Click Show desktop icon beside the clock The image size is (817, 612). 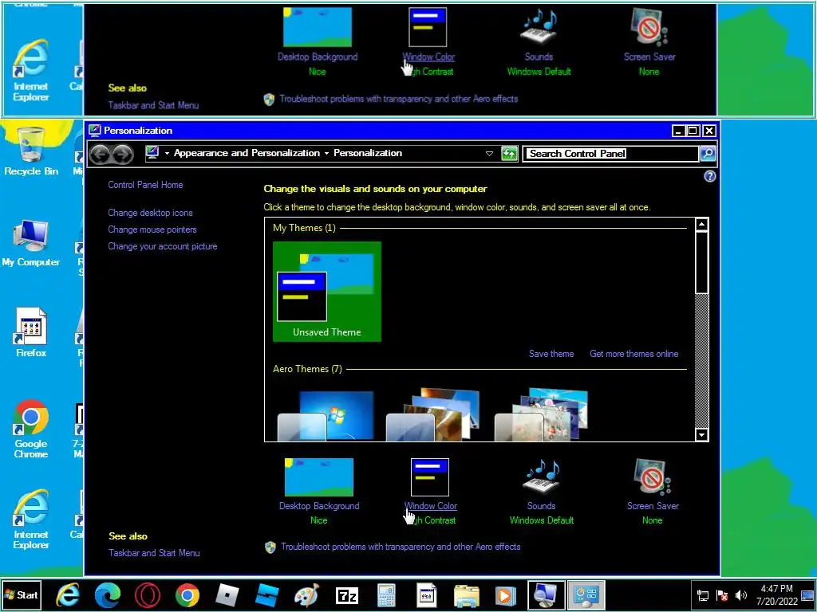(x=808, y=595)
